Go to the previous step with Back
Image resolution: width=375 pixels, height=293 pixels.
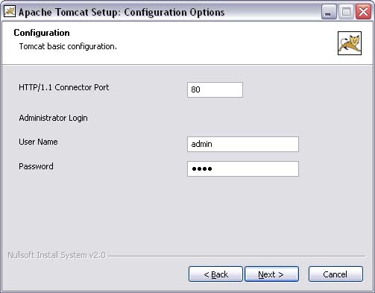pos(215,274)
